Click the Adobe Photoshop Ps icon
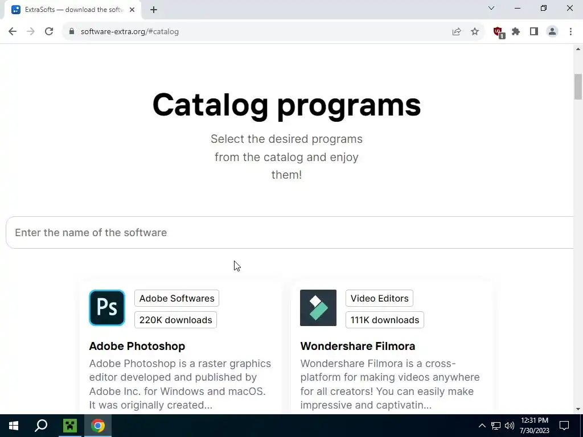583x437 pixels. 107,308
